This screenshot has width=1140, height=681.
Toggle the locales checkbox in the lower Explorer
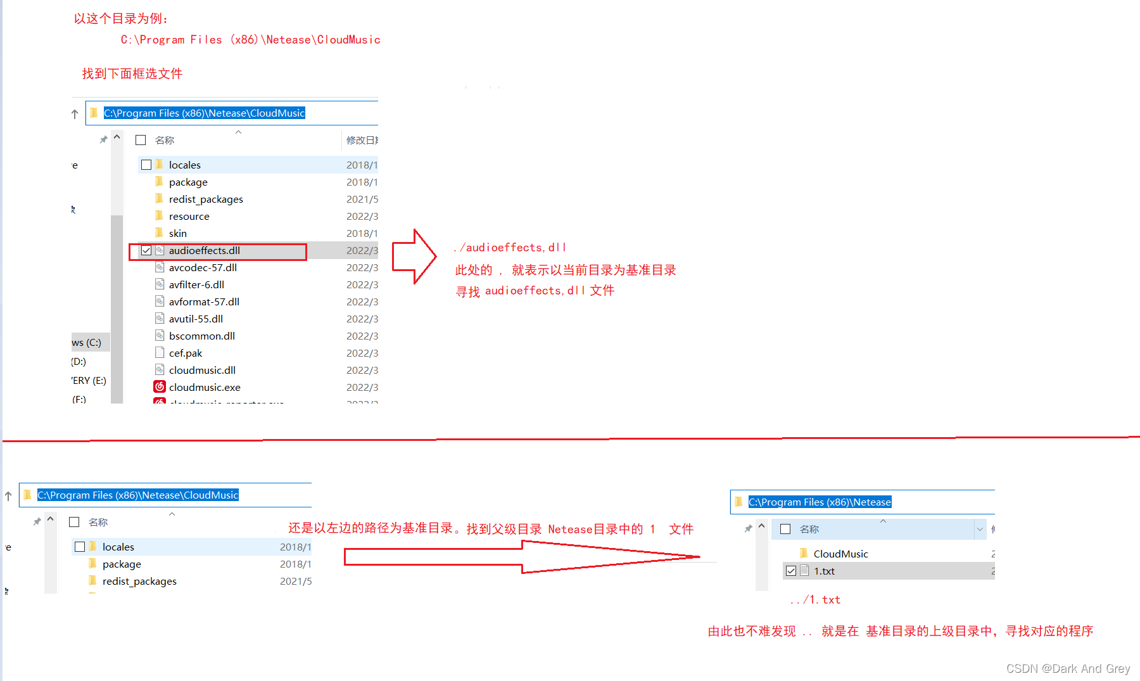[80, 546]
